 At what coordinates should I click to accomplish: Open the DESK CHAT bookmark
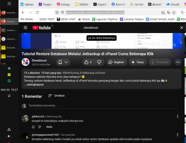click(66, 19)
